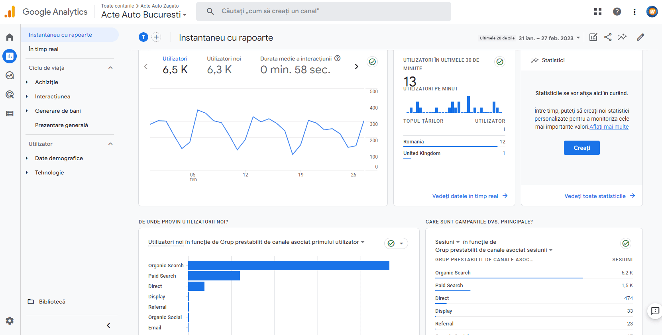Open the Advertising icon in left rail
The image size is (662, 335).
click(x=10, y=94)
